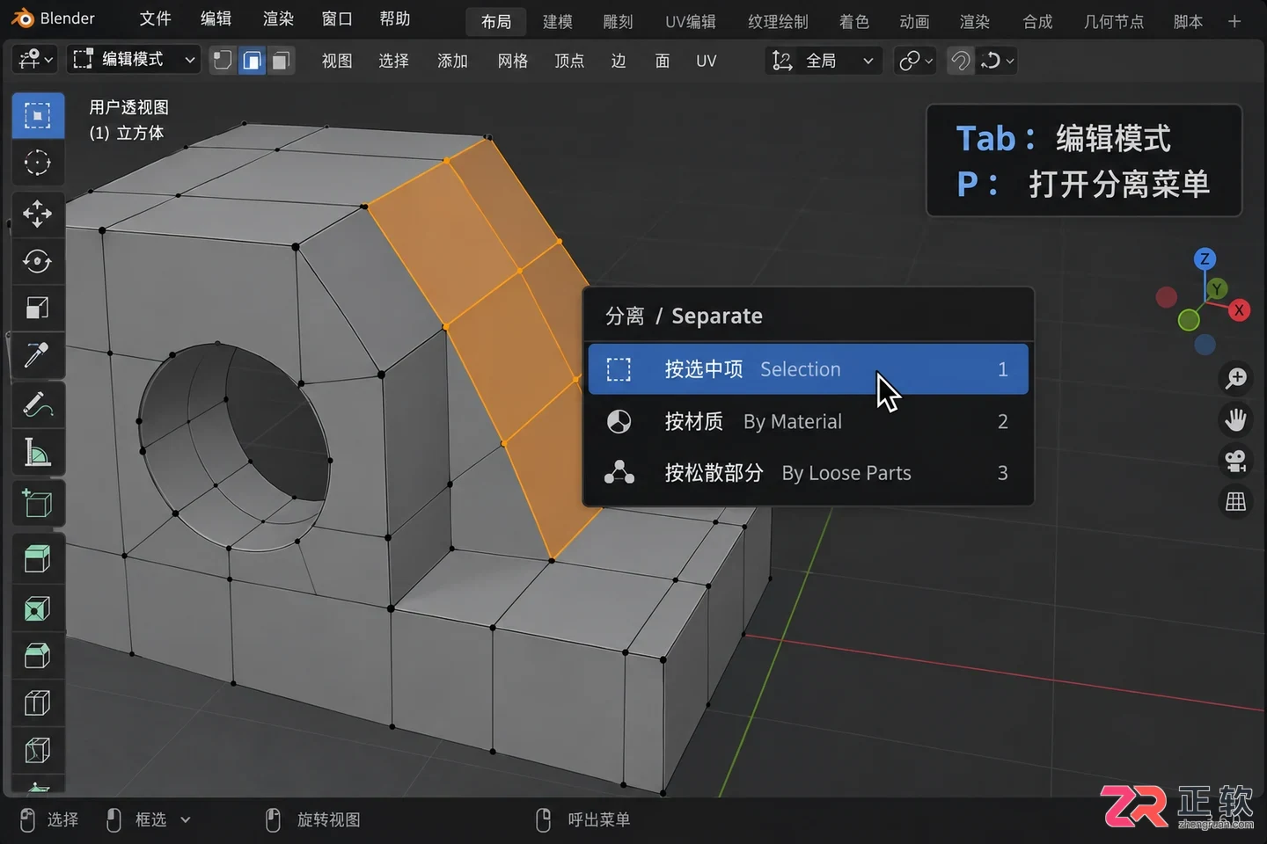This screenshot has height=844, width=1267.
Task: Select the Annotate tool
Action: pyautogui.click(x=38, y=404)
